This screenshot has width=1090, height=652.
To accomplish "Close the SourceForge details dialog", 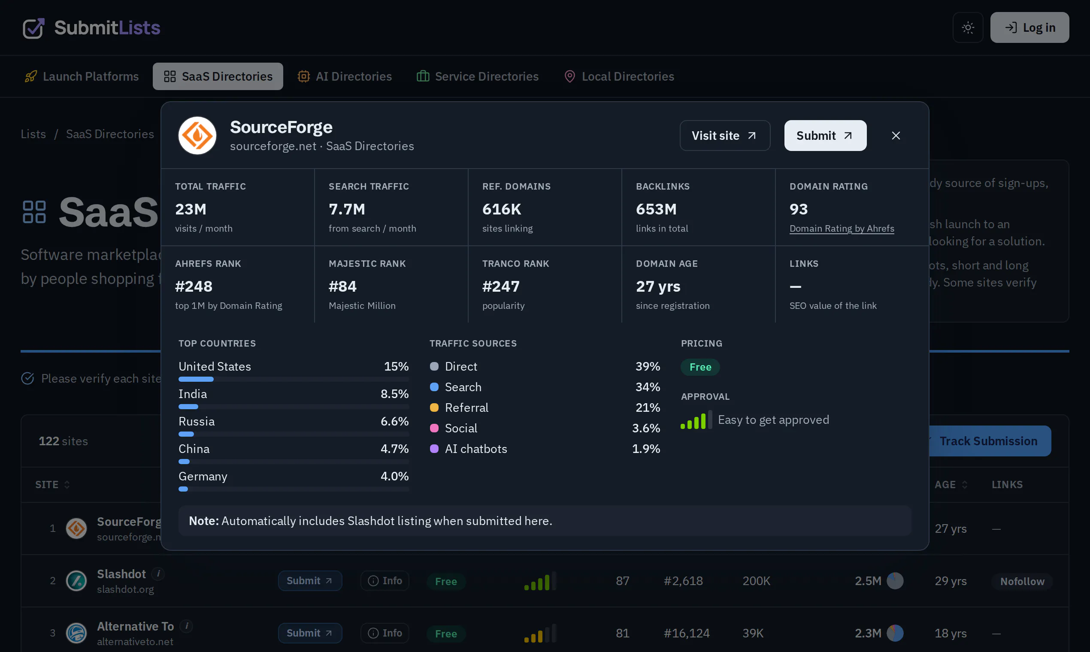I will [x=895, y=135].
